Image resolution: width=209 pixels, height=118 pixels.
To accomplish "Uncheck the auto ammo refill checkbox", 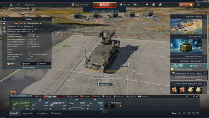I will tap(197, 96).
